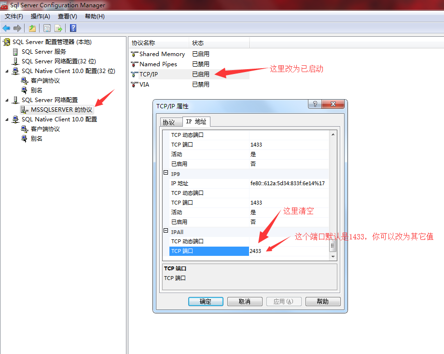The height and width of the screenshot is (354, 444).
Task: Select the VIA protocol row
Action: [x=190, y=85]
